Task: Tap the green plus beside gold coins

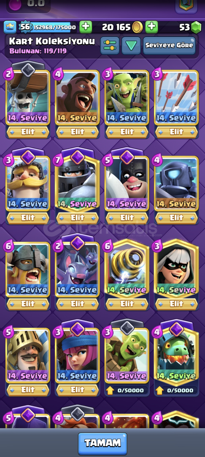Action: (x=151, y=27)
